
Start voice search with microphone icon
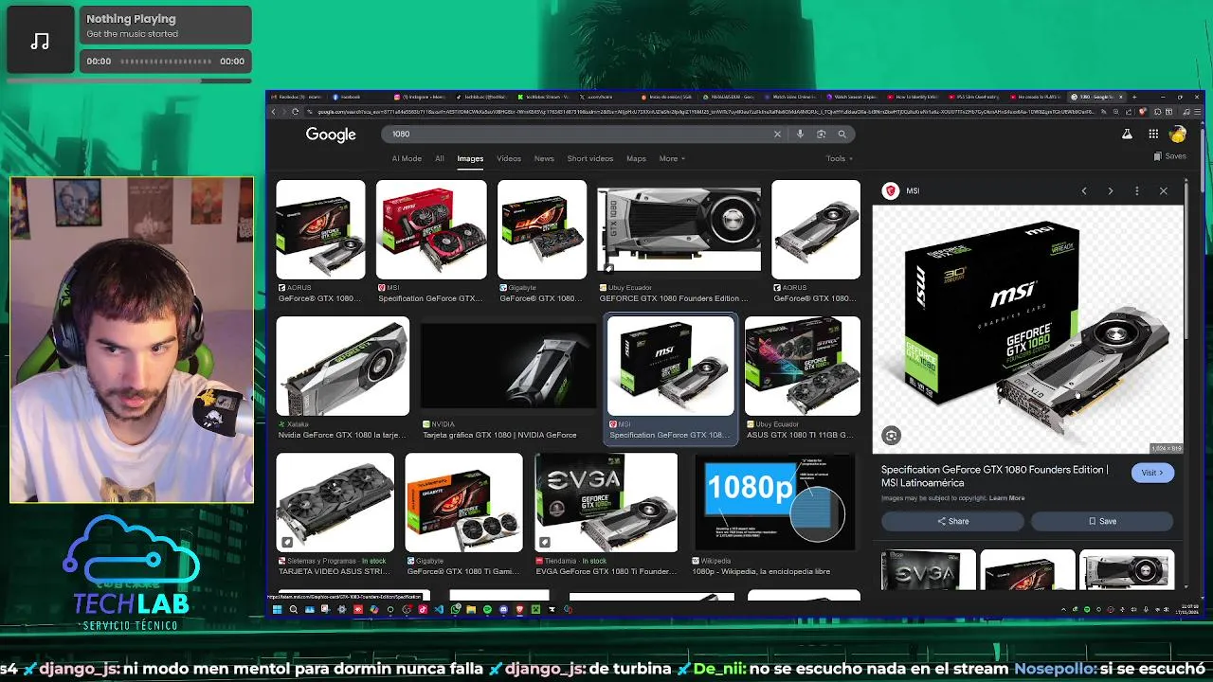point(800,135)
